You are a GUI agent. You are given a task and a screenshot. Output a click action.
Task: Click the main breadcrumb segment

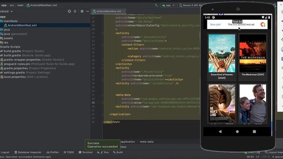[20, 5]
